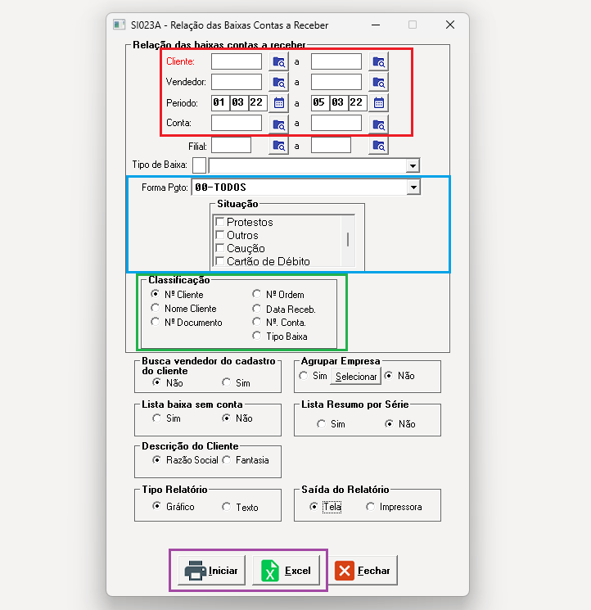Image resolution: width=591 pixels, height=610 pixels.
Task: Open search lookup for ending Conta
Action: tap(378, 124)
